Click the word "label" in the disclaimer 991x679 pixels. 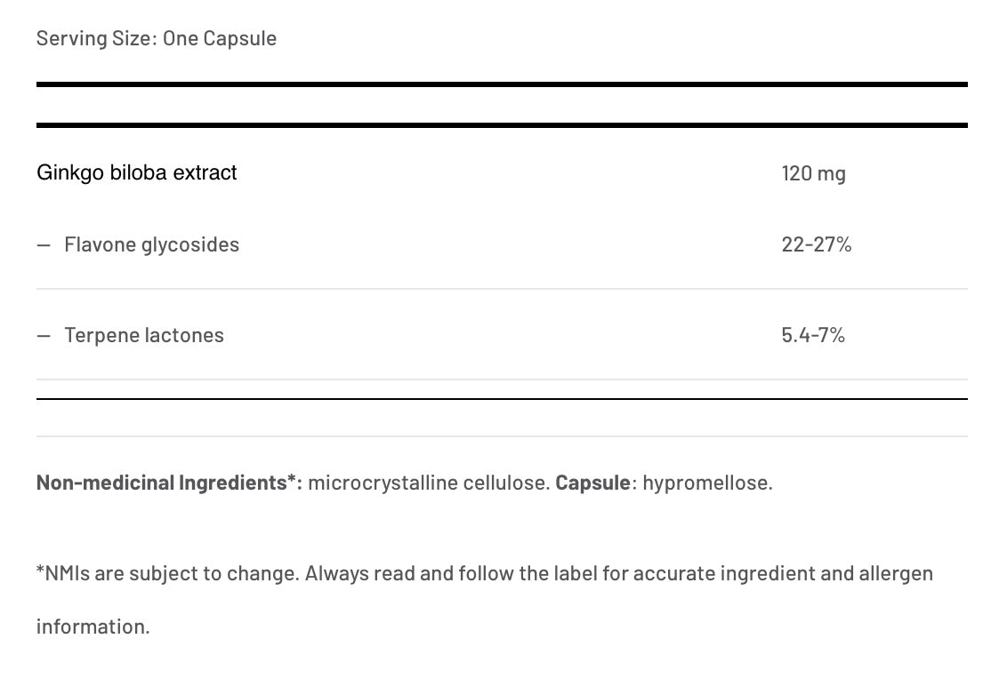tap(576, 573)
